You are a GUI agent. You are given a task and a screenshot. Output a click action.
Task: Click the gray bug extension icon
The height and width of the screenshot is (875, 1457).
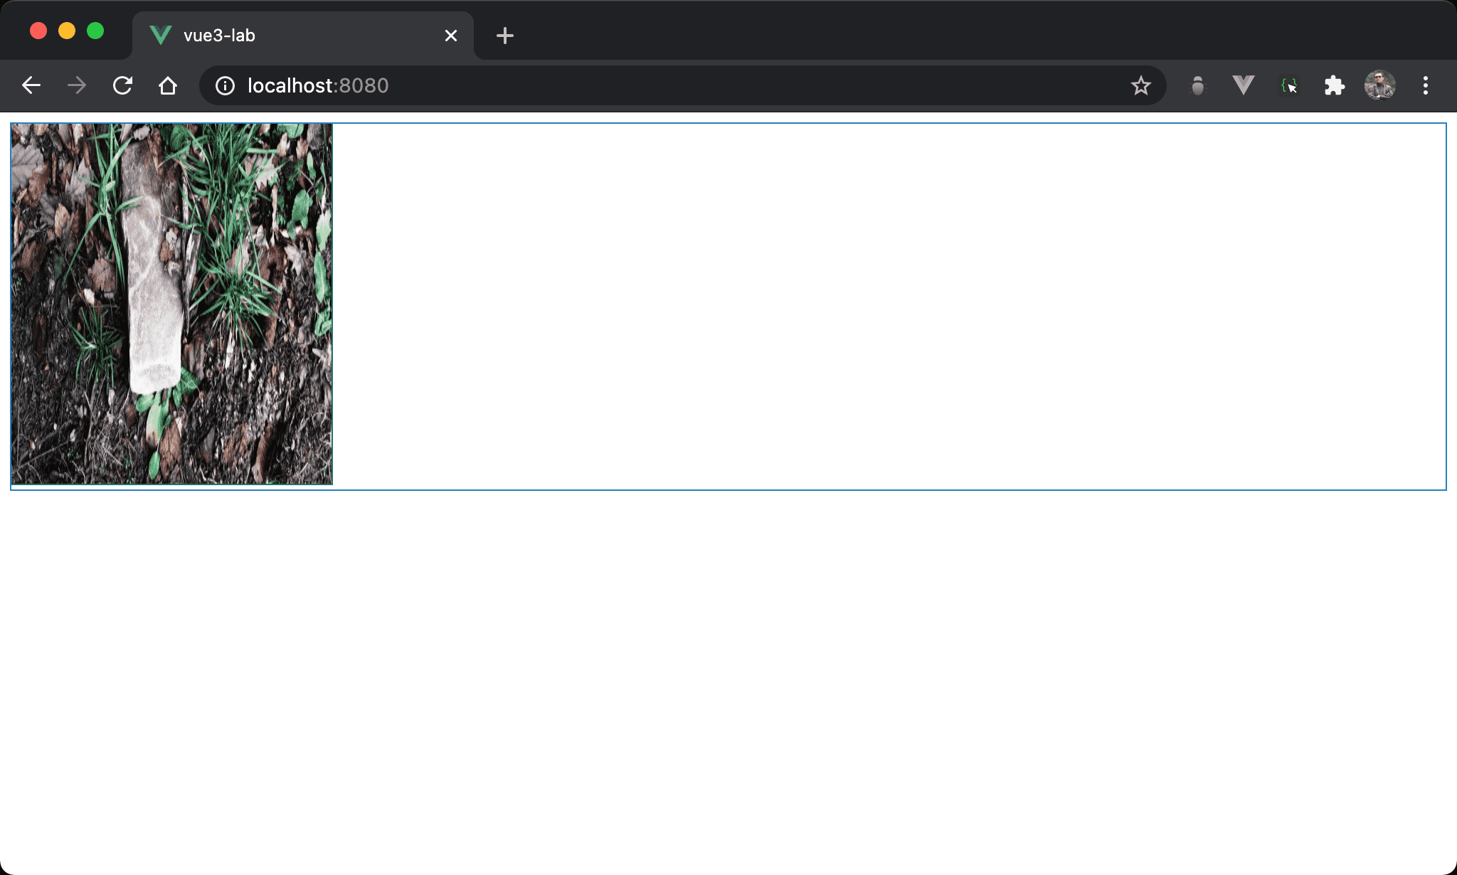(x=1198, y=86)
